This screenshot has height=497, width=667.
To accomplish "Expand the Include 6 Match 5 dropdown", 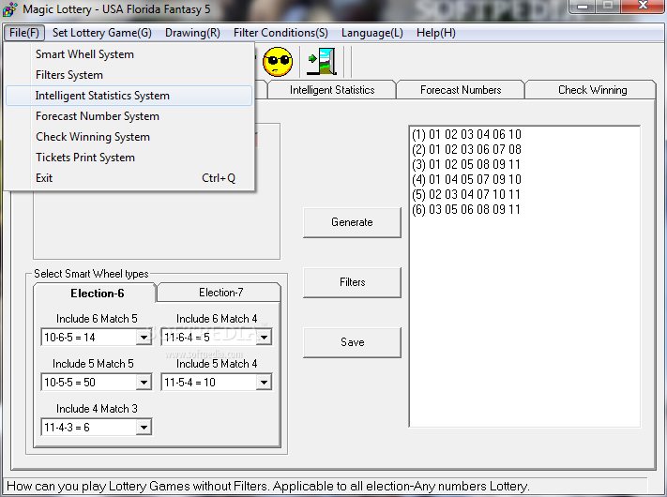I will pos(144,338).
